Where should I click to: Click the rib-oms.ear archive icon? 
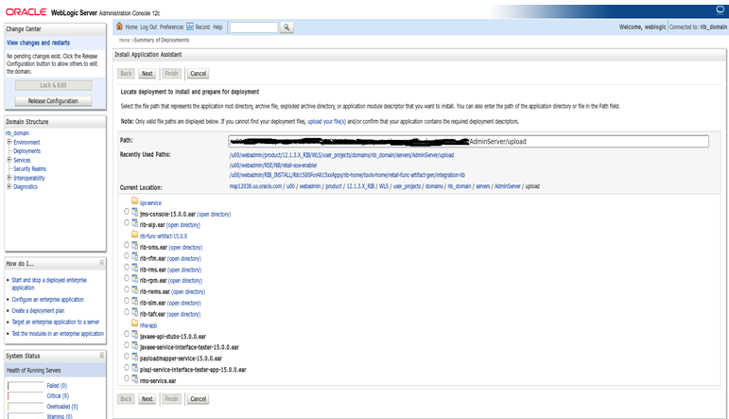[x=135, y=245]
